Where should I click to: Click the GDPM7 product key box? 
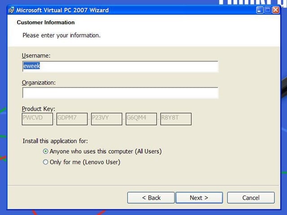click(x=72, y=119)
